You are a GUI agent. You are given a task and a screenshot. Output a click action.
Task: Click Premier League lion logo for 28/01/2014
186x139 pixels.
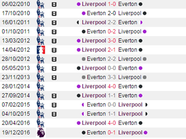click(41, 87)
